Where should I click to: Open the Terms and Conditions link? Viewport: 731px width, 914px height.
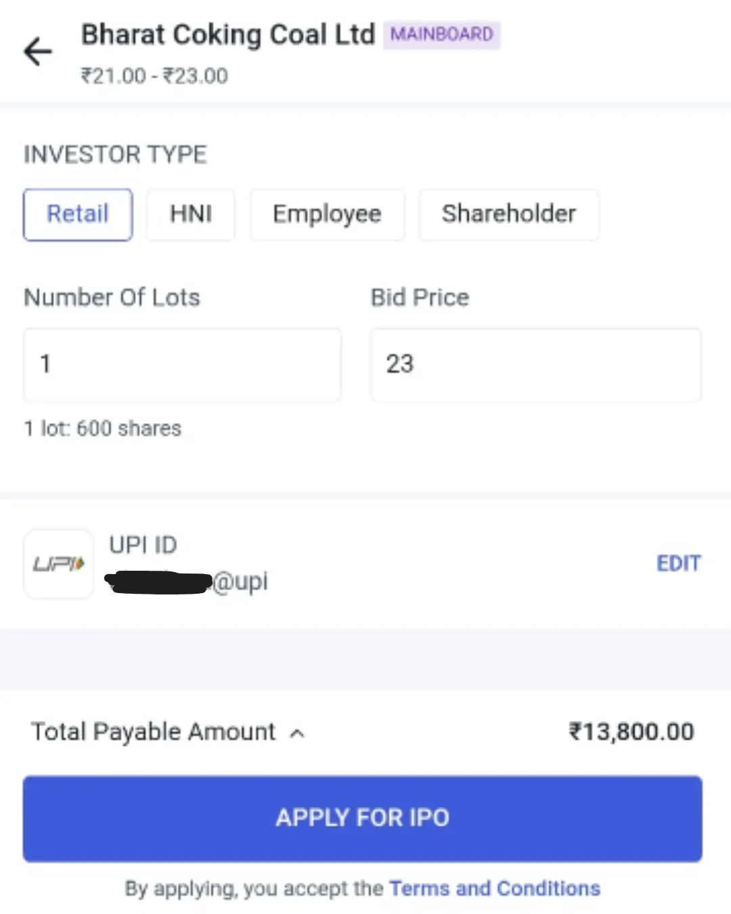click(x=495, y=888)
